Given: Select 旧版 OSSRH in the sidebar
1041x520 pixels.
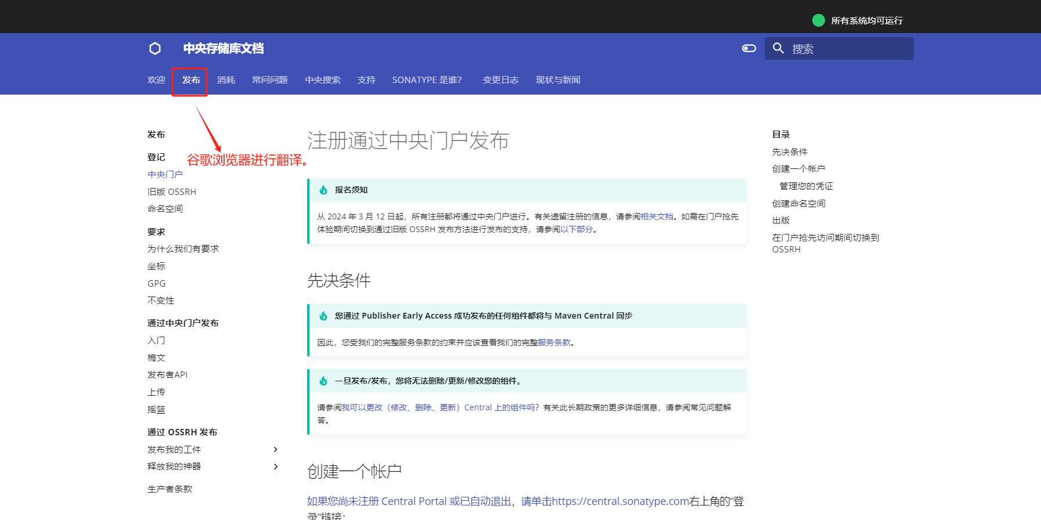Looking at the screenshot, I should click(x=172, y=192).
